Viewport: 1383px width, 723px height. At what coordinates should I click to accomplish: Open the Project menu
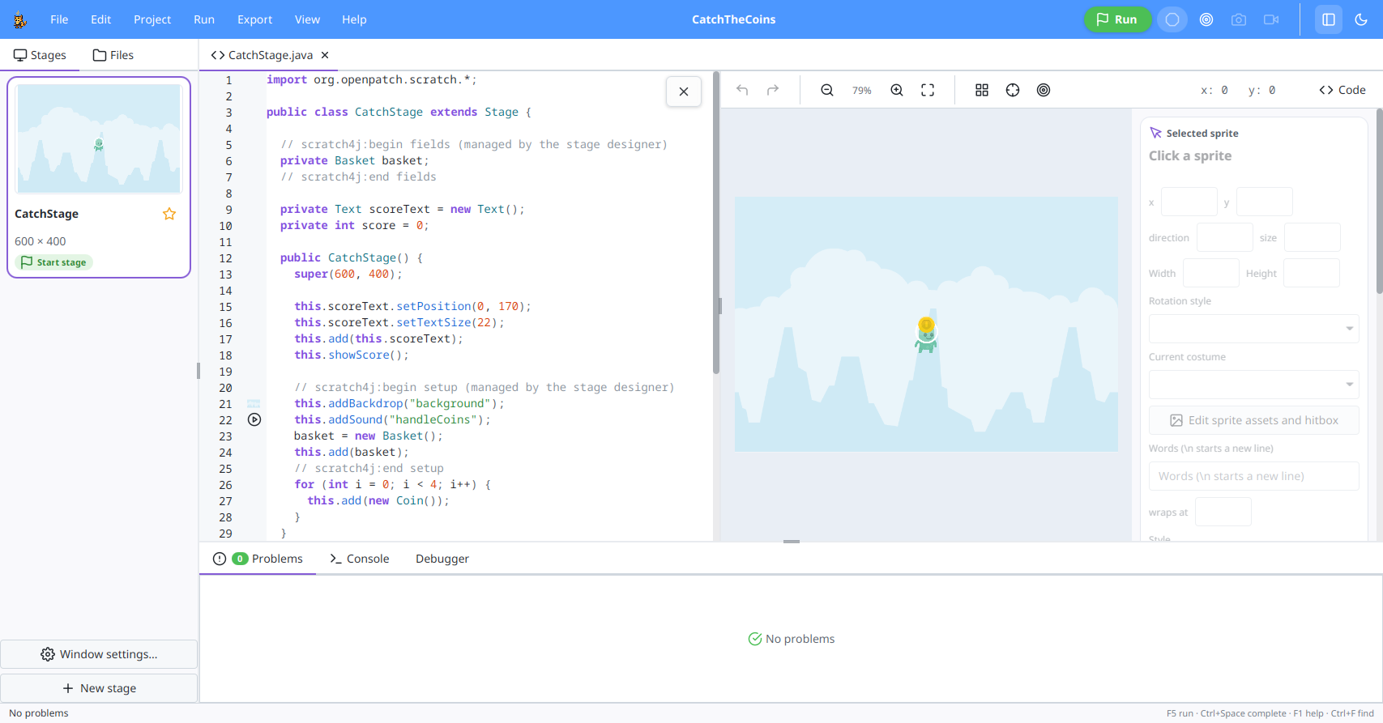pyautogui.click(x=152, y=19)
